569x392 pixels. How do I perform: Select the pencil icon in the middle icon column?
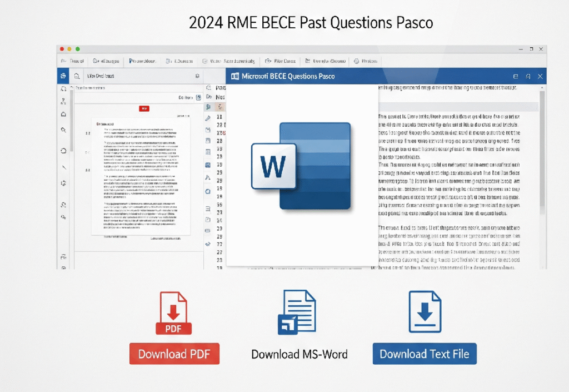[208, 117]
